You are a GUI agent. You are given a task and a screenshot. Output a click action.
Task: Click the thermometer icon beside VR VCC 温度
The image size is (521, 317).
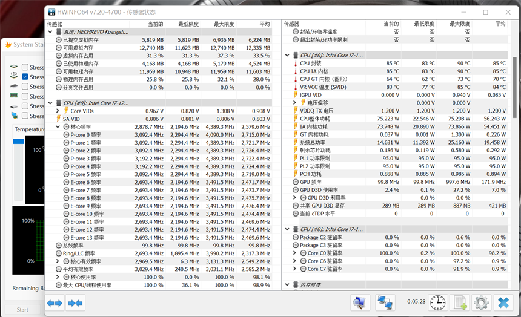pyautogui.click(x=296, y=87)
